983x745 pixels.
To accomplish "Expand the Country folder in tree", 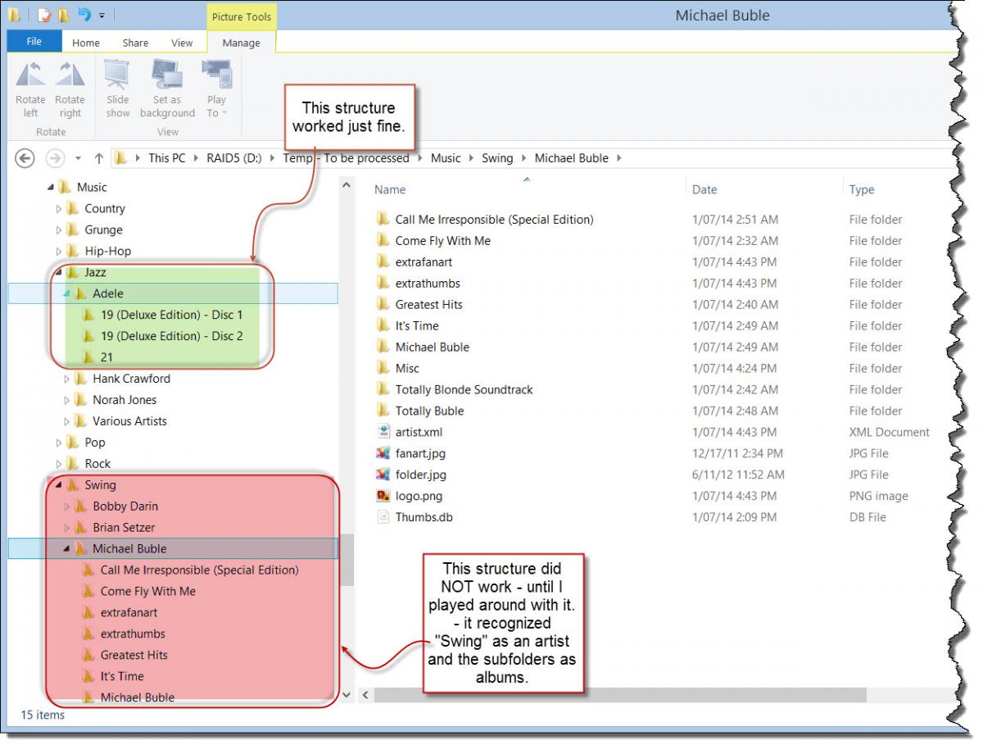I will [59, 209].
